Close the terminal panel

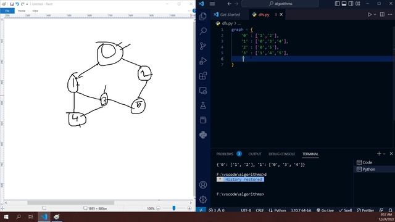point(391,154)
